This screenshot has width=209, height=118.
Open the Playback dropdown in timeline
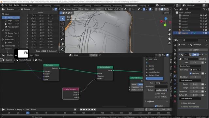[11, 109]
